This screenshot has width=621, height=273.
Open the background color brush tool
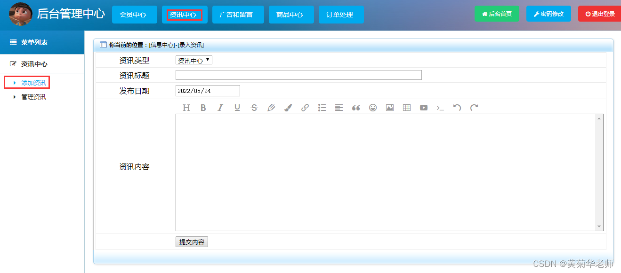pyautogui.click(x=288, y=108)
